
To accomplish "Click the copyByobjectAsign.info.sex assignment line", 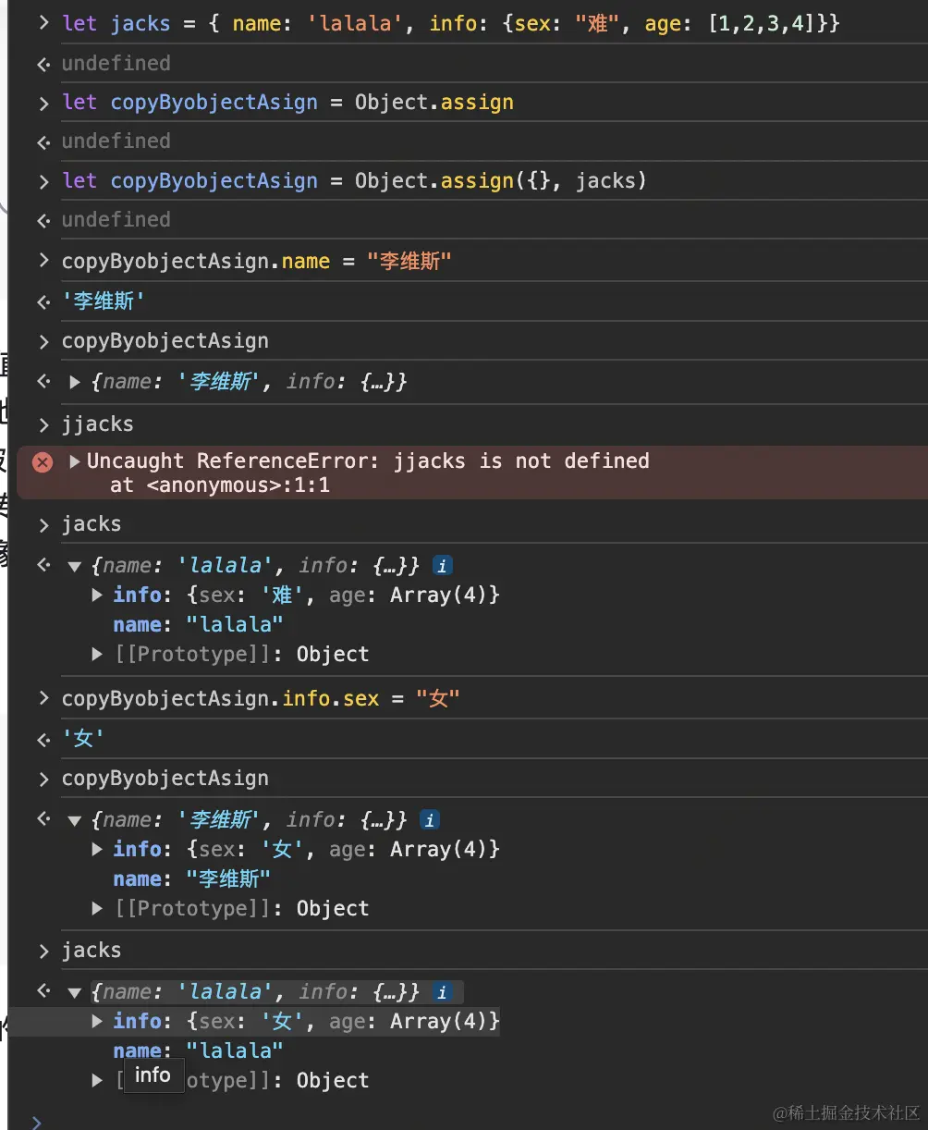I will (x=261, y=698).
